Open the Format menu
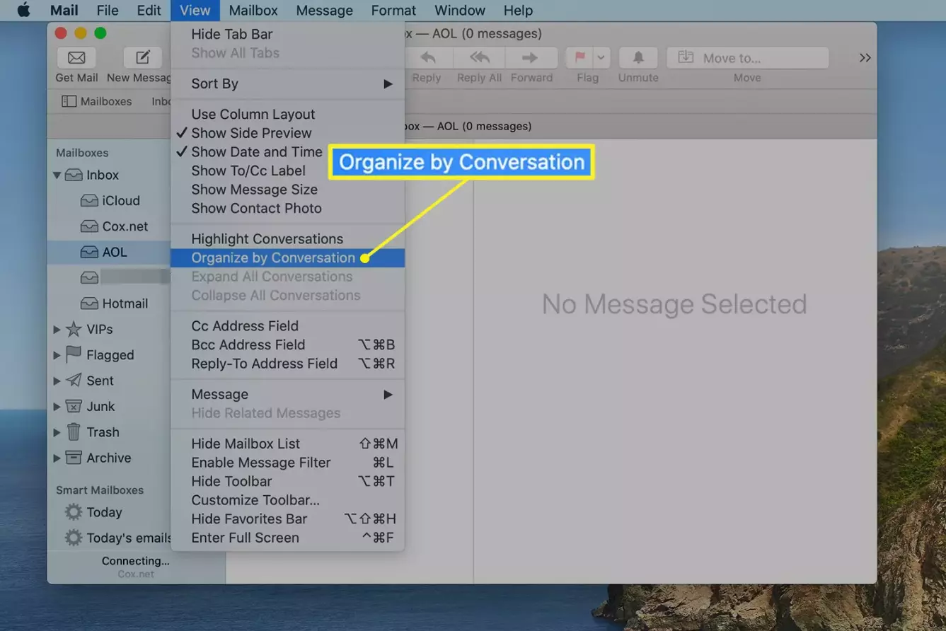The image size is (946, 631). [x=393, y=10]
